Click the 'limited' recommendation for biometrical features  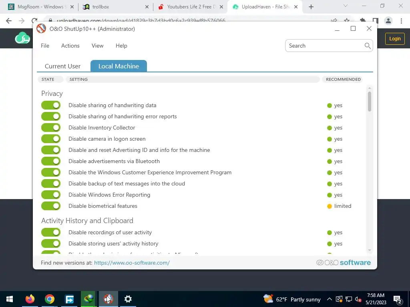click(339, 206)
